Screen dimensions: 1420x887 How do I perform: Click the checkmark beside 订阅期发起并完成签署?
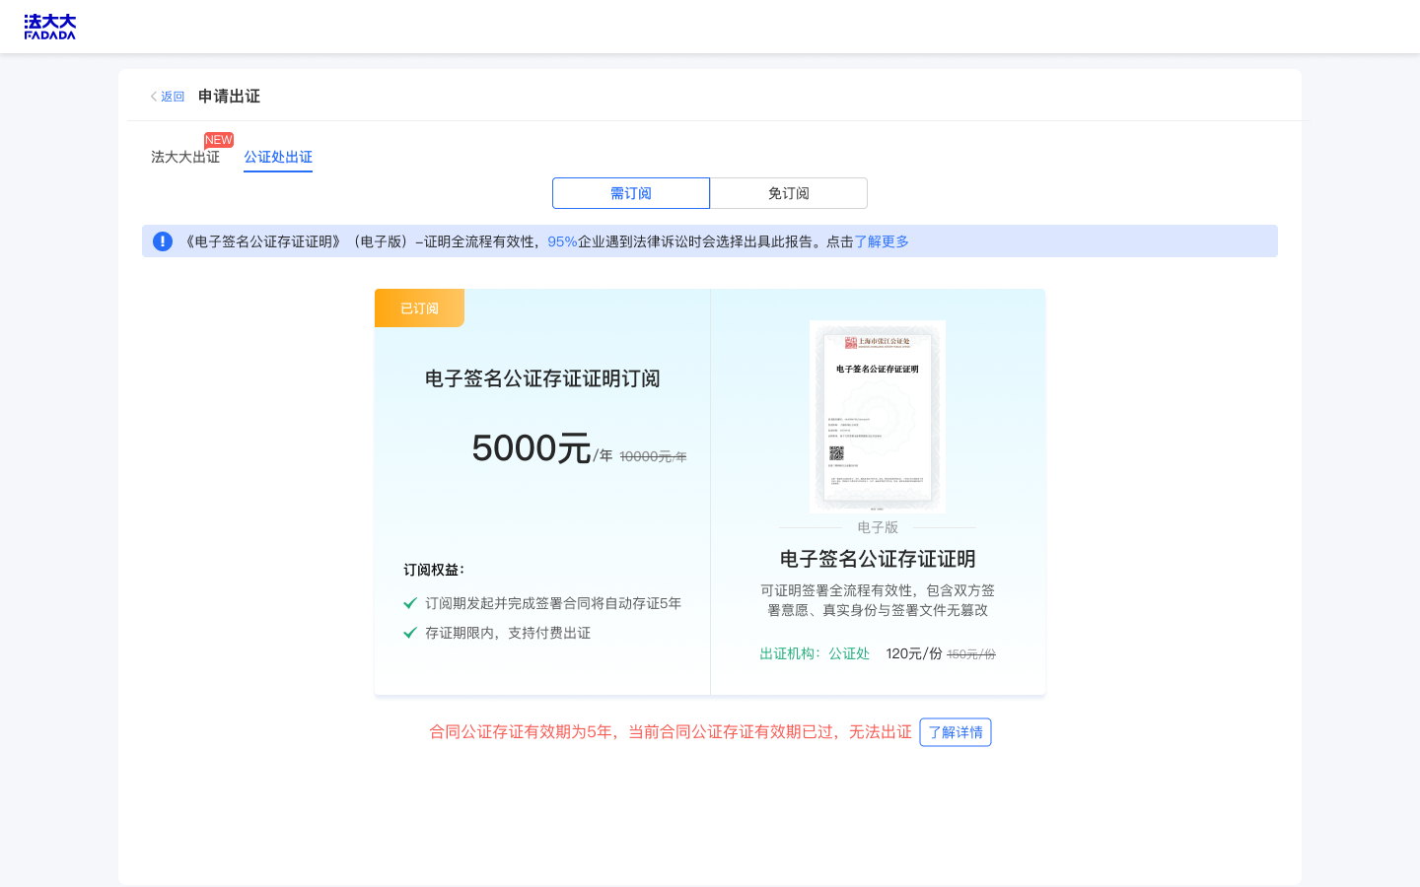point(410,603)
